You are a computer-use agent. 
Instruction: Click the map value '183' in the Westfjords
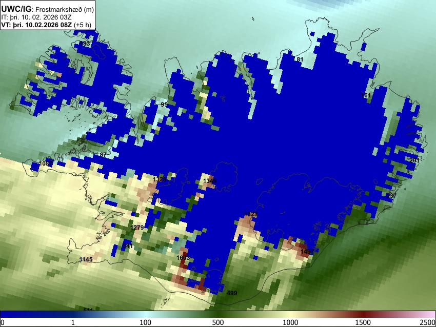[x=85, y=44]
